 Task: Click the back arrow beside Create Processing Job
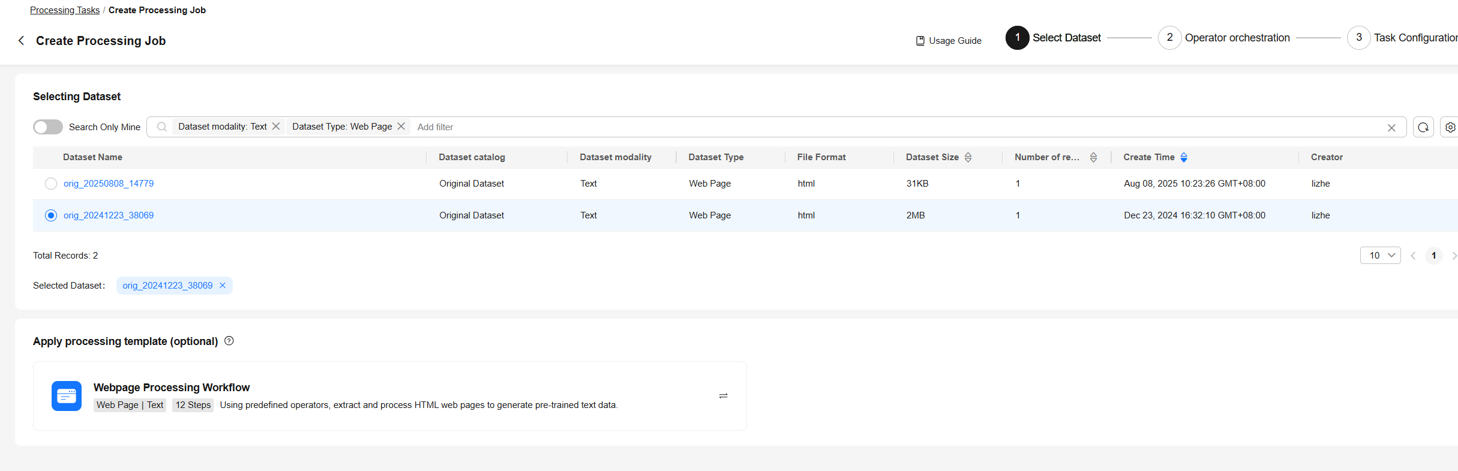pos(22,40)
